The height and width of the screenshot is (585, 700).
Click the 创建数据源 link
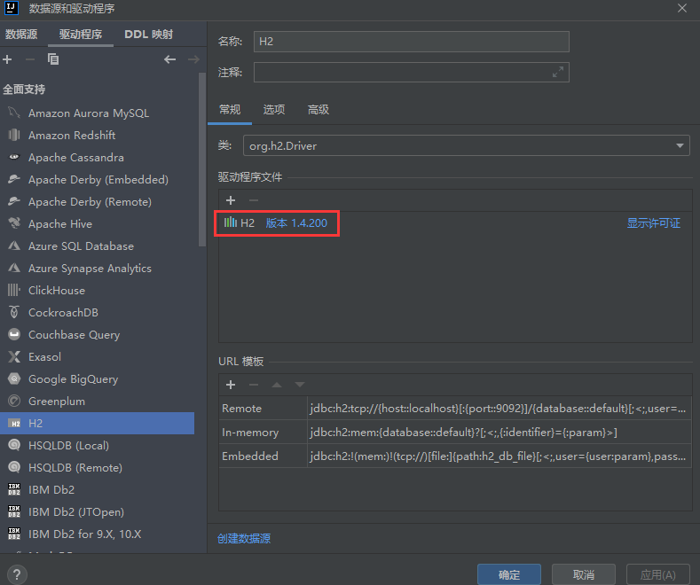point(244,539)
